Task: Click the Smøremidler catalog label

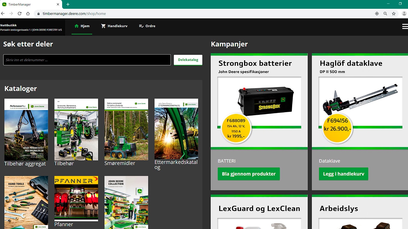Action: coord(120,163)
